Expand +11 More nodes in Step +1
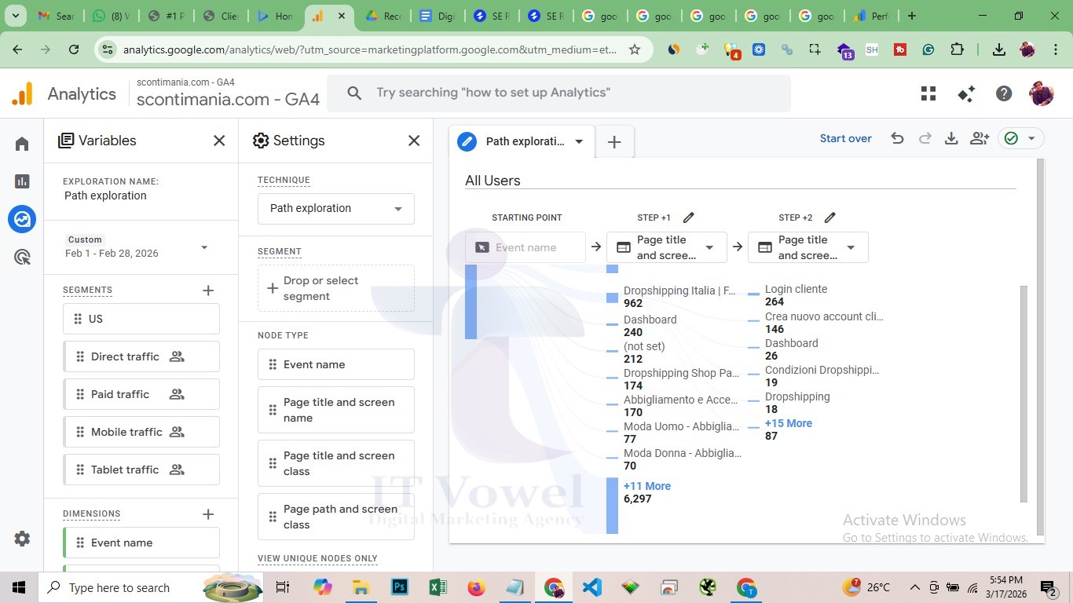 point(646,486)
